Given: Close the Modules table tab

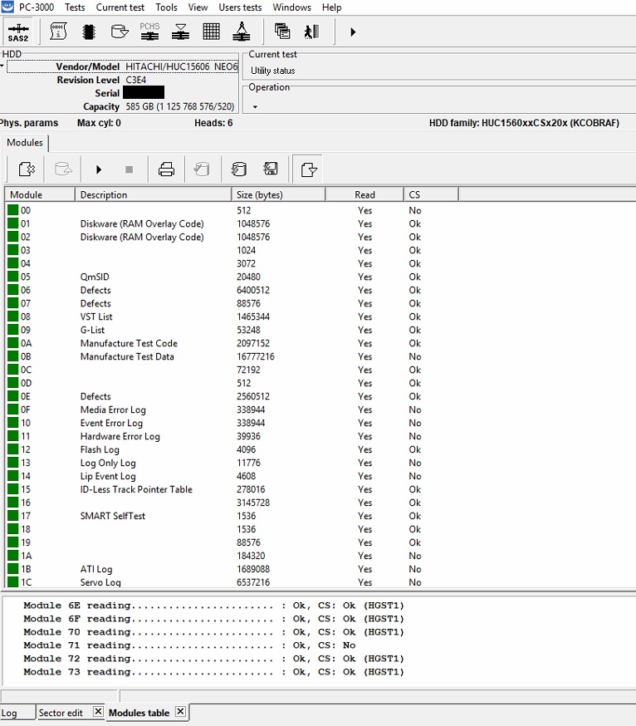Looking at the screenshot, I should pos(180,712).
